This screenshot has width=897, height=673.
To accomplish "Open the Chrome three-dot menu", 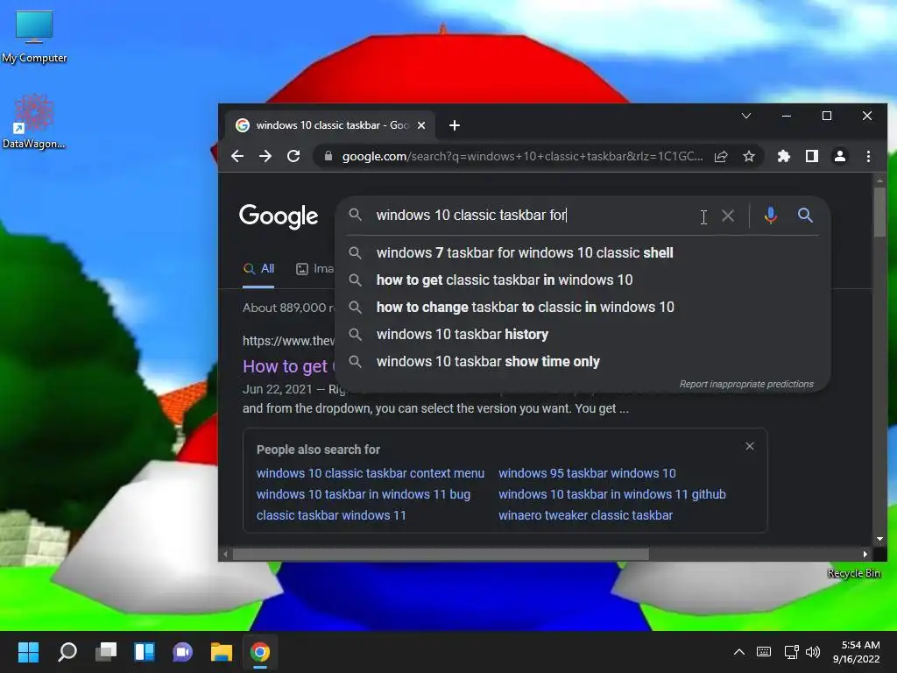I will click(868, 156).
